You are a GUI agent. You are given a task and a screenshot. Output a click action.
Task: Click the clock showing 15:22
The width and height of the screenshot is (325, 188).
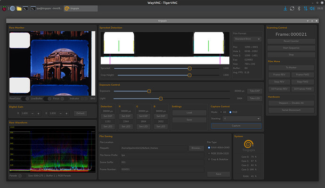pos(320,8)
